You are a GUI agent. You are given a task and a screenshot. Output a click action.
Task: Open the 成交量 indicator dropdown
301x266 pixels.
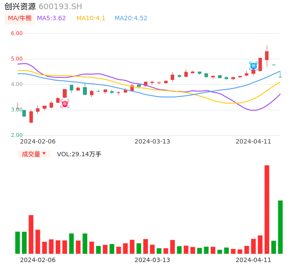(34, 154)
